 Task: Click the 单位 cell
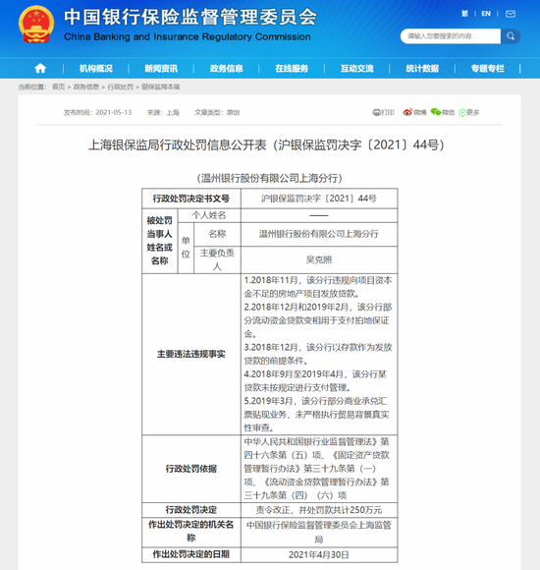tap(186, 248)
